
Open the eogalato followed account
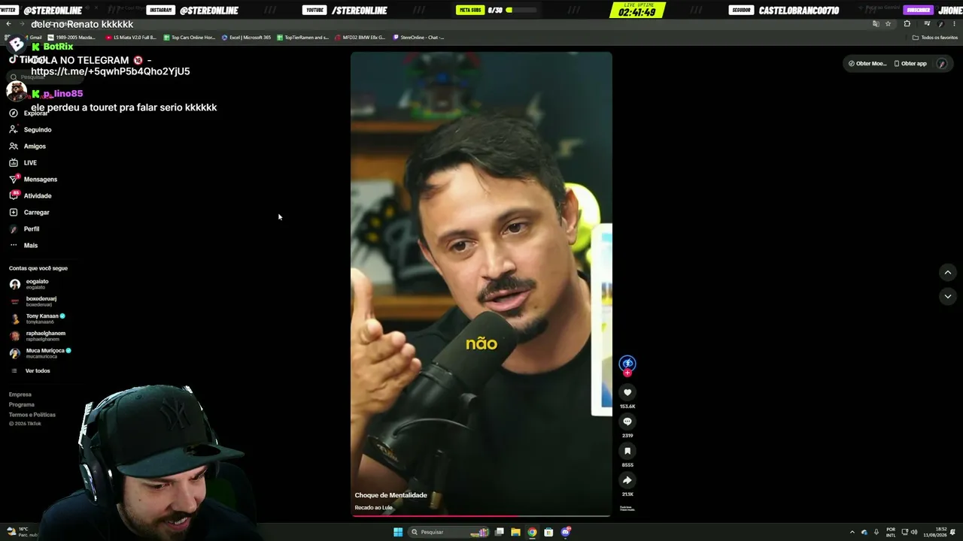(x=29, y=284)
